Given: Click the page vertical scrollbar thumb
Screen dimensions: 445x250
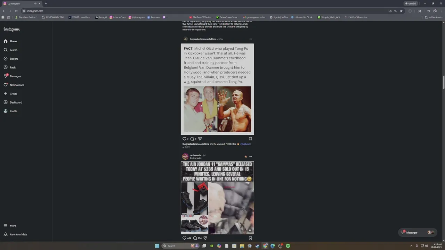Looking at the screenshot, I should point(444,82).
